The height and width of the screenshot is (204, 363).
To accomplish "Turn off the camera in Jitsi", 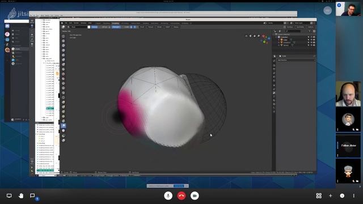I will (195, 195).
